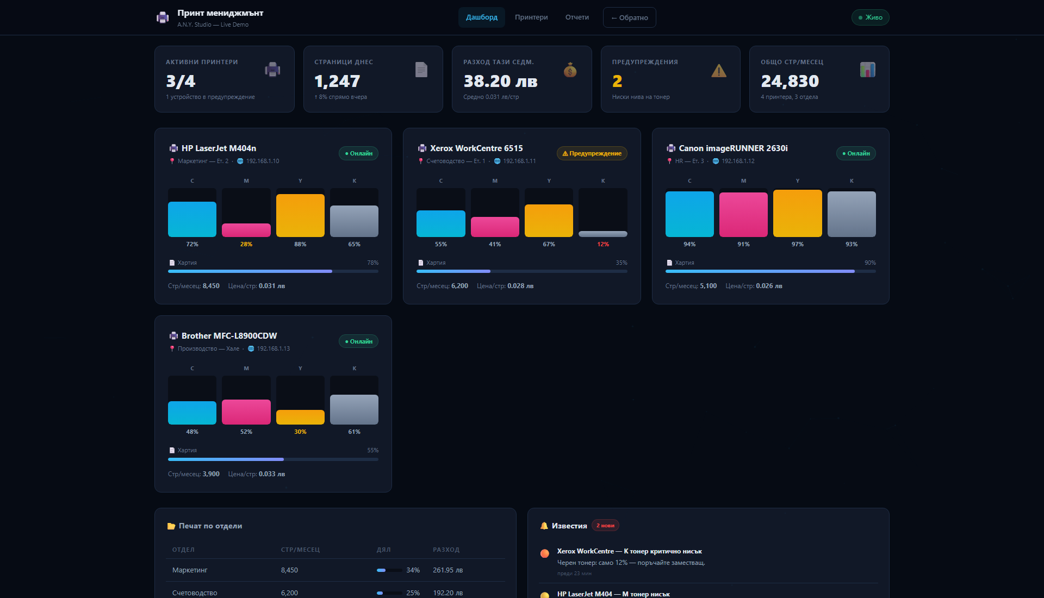This screenshot has height=598, width=1044.
Task: Click the printer icon in Активни принтери card
Action: 272,70
